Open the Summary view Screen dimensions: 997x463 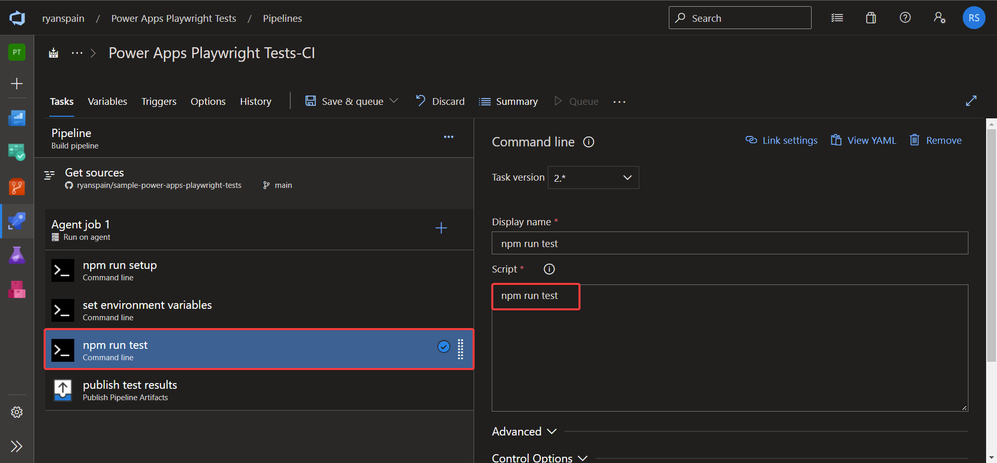(508, 101)
